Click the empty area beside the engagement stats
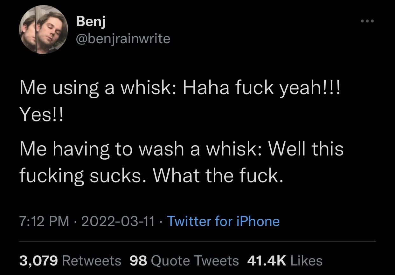Screen dimensions: 395x275 point(356,260)
